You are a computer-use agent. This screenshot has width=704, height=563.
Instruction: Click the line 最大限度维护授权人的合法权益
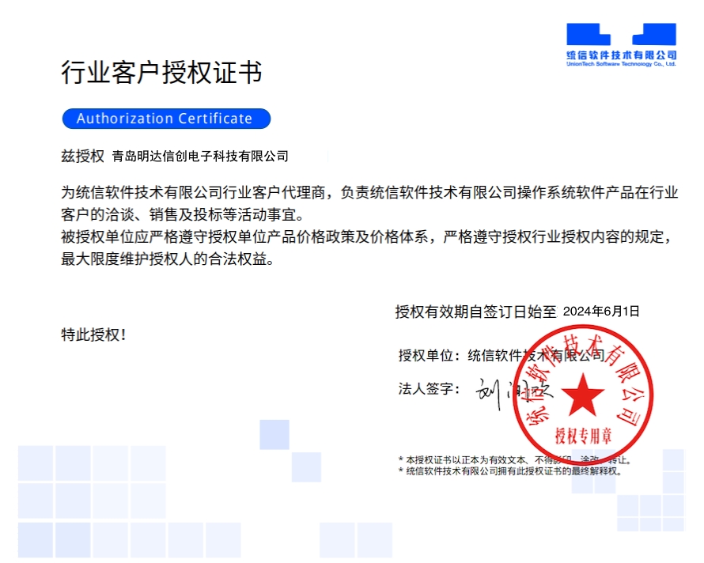[x=168, y=259]
